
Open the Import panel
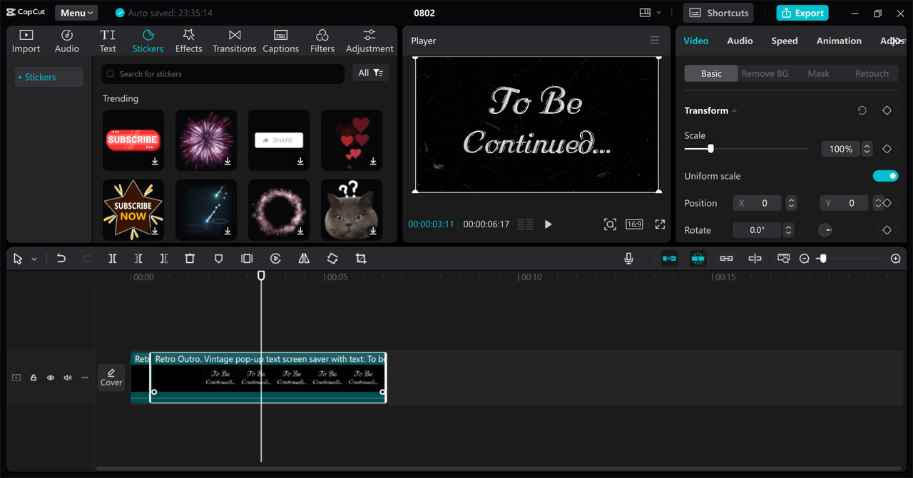click(26, 41)
